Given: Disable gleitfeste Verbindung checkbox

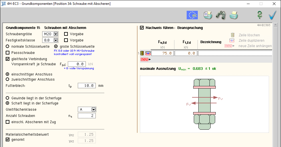Looking at the screenshot, I should point(8,59).
